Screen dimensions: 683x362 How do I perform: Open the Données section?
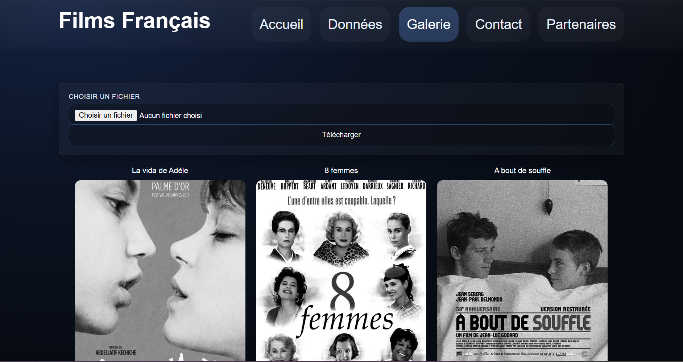point(355,24)
